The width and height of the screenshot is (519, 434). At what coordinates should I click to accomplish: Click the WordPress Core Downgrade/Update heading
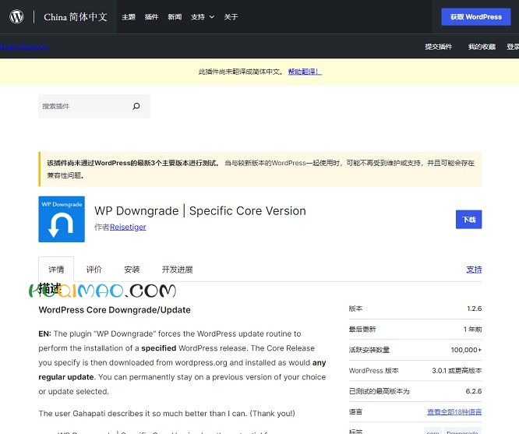(115, 310)
